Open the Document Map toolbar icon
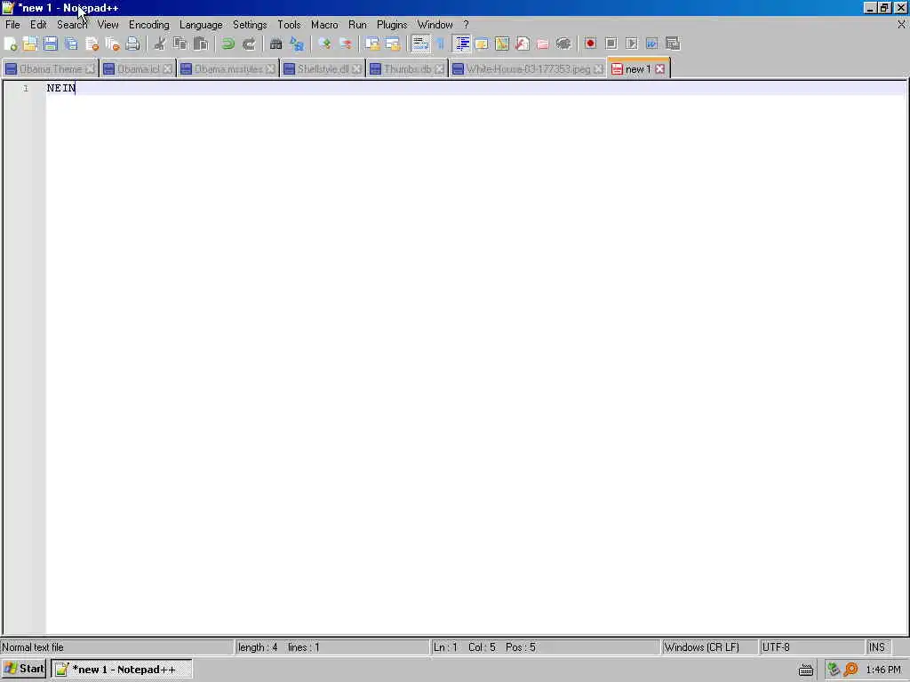 502,44
